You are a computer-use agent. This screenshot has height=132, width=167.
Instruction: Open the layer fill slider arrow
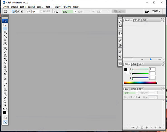pyautogui.click(x=156, y=97)
